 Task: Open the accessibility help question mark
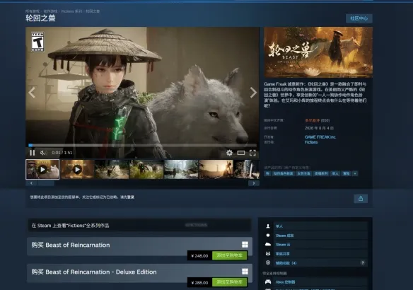click(362, 263)
